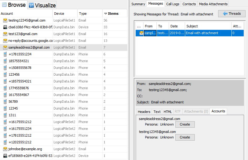Sort accounts by the Items column
This screenshot has height=160, width=248.
click(114, 14)
